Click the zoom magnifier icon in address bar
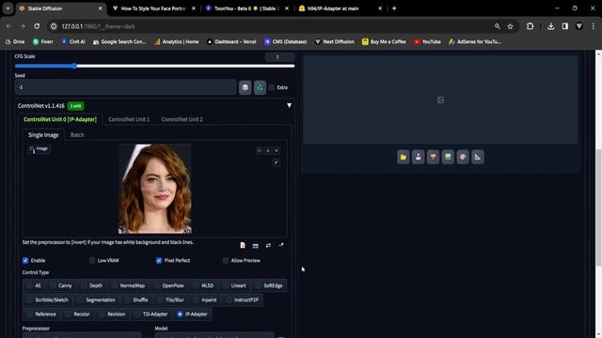602x338 pixels. pos(498,26)
